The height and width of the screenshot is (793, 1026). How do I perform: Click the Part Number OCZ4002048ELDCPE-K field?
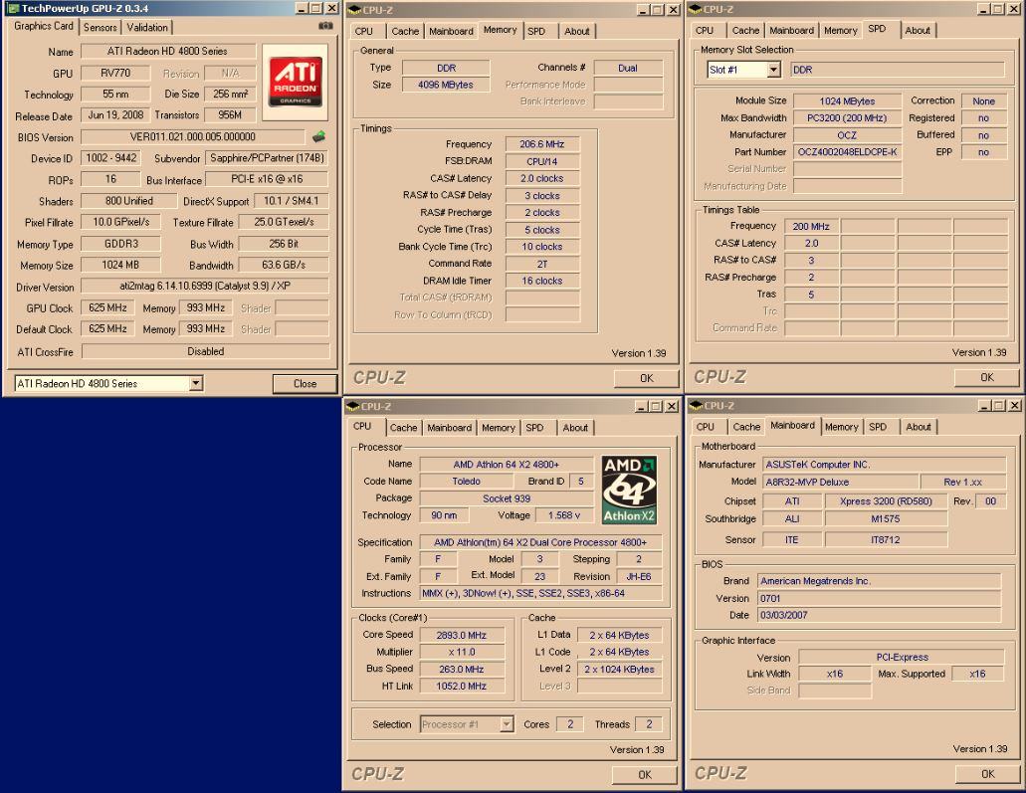pos(847,152)
